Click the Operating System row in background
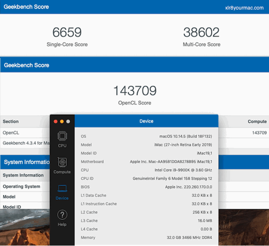 tap(22, 186)
